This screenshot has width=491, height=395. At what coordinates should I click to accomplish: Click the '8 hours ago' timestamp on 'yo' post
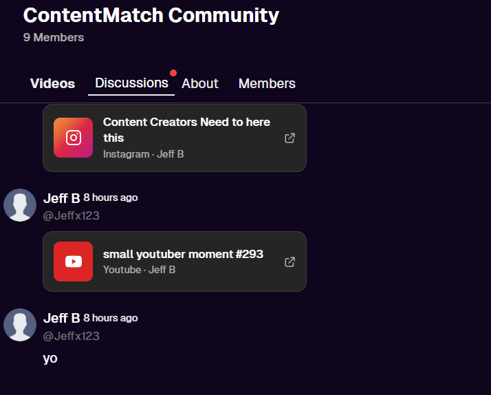111,318
